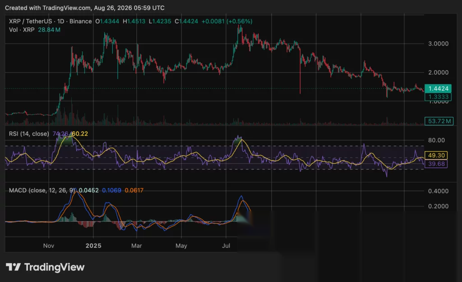Click the yellow 49.30 RSI axis tag
This screenshot has height=282, width=462.
[x=436, y=155]
